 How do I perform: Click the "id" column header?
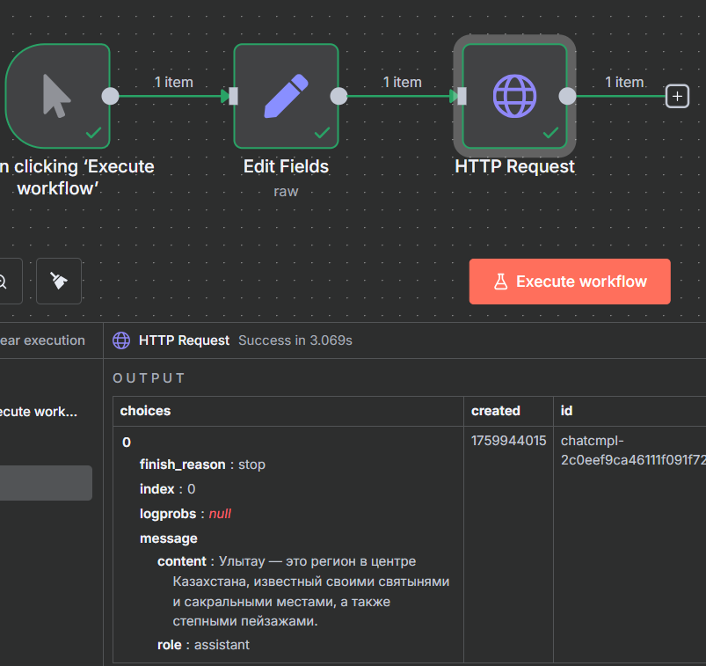[x=567, y=411]
